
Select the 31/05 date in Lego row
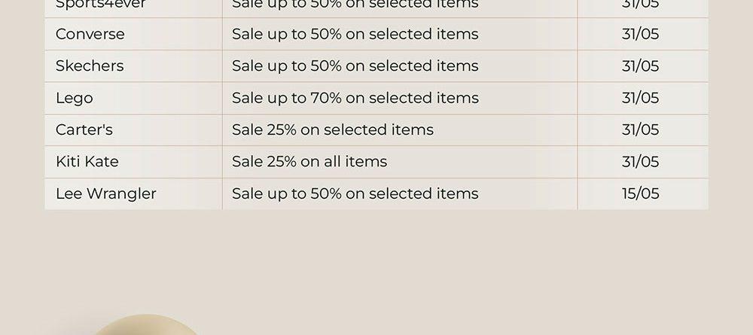click(640, 98)
